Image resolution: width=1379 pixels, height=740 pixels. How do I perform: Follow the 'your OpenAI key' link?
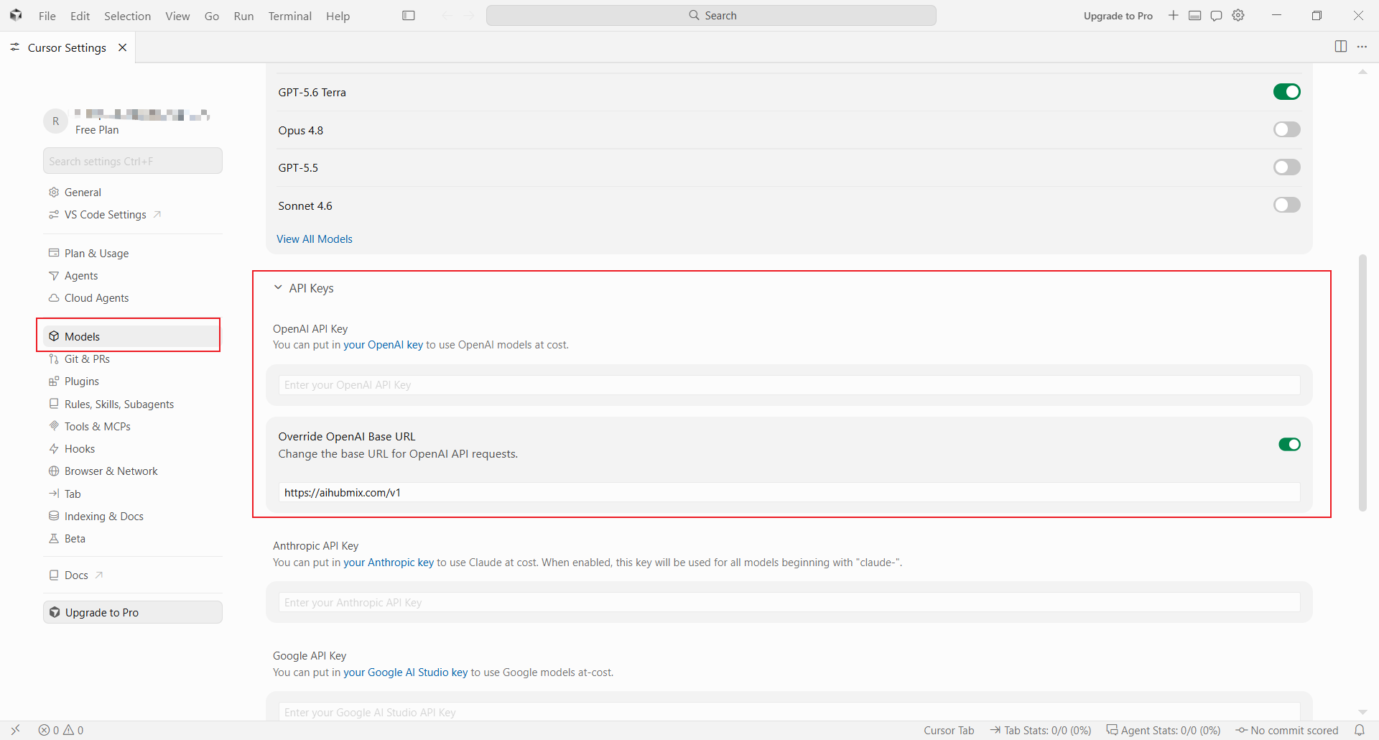tap(383, 345)
